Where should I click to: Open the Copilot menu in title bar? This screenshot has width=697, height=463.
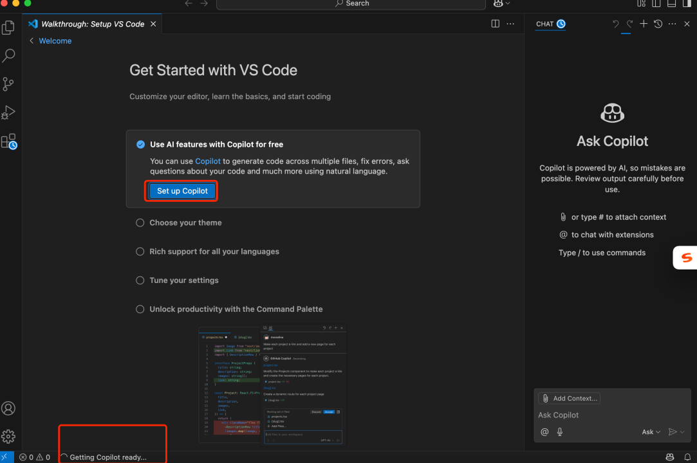click(501, 4)
